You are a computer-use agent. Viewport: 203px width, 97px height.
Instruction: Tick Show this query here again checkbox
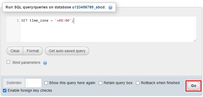point(46,83)
